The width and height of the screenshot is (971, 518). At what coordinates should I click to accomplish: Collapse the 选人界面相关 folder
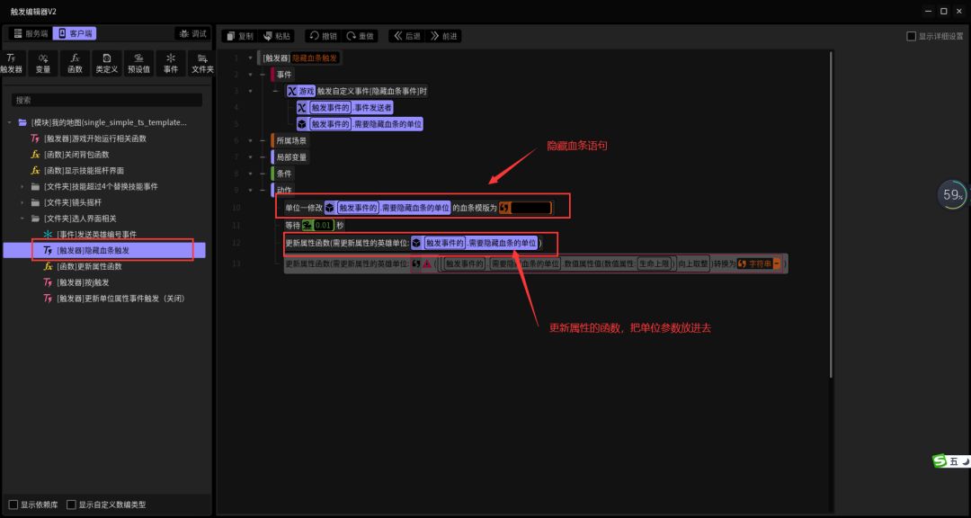point(22,219)
